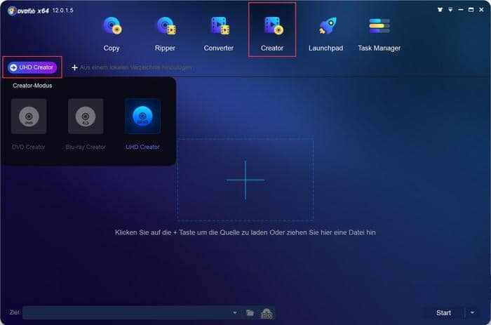Switch to the Converter module

[x=219, y=34]
